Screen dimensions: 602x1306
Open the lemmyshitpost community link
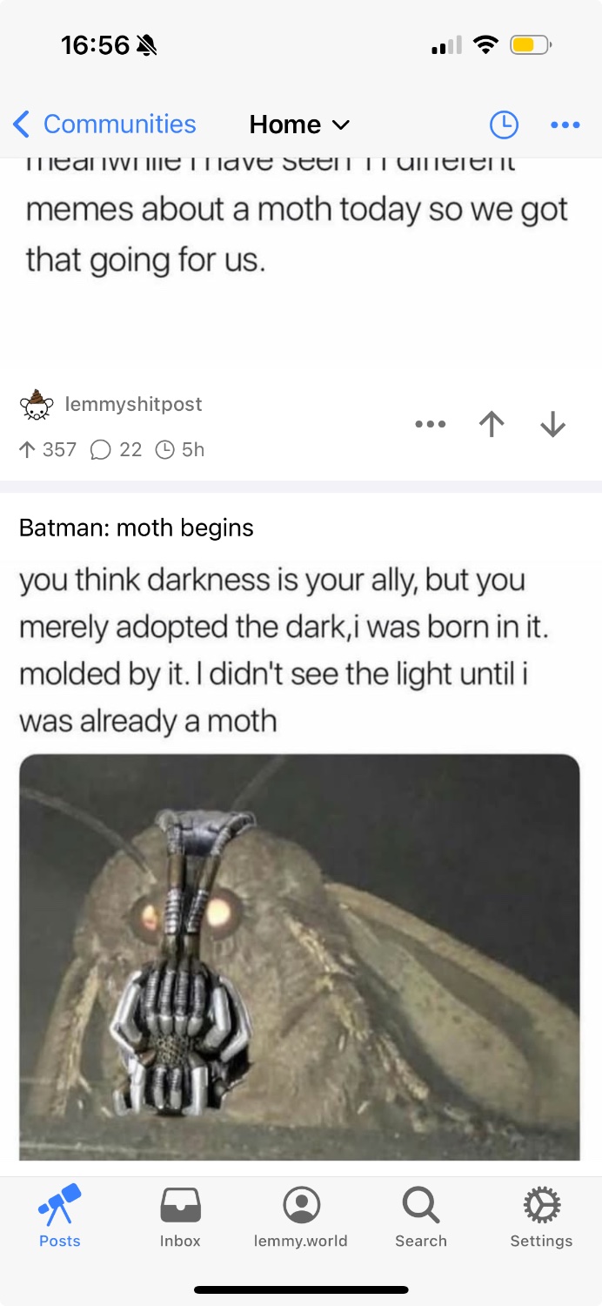tap(133, 404)
